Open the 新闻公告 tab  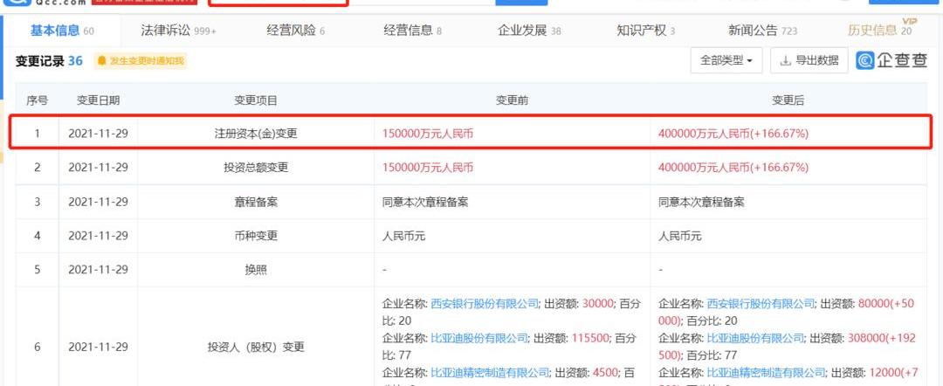[x=762, y=31]
